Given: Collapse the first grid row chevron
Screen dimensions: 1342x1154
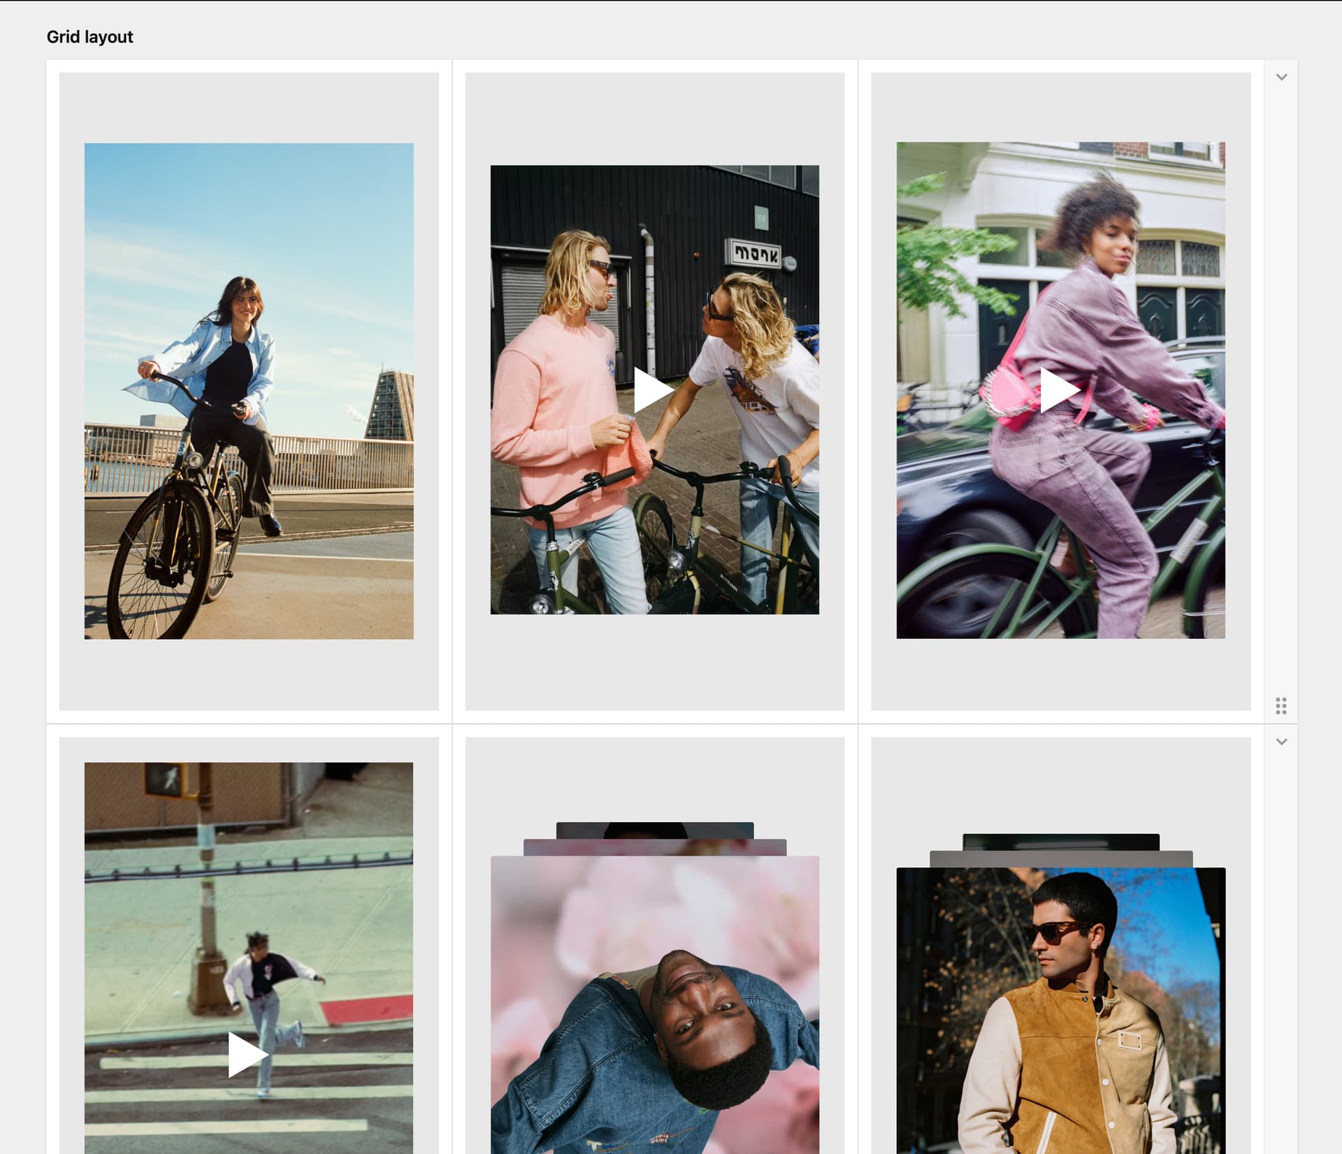Looking at the screenshot, I should tap(1281, 78).
